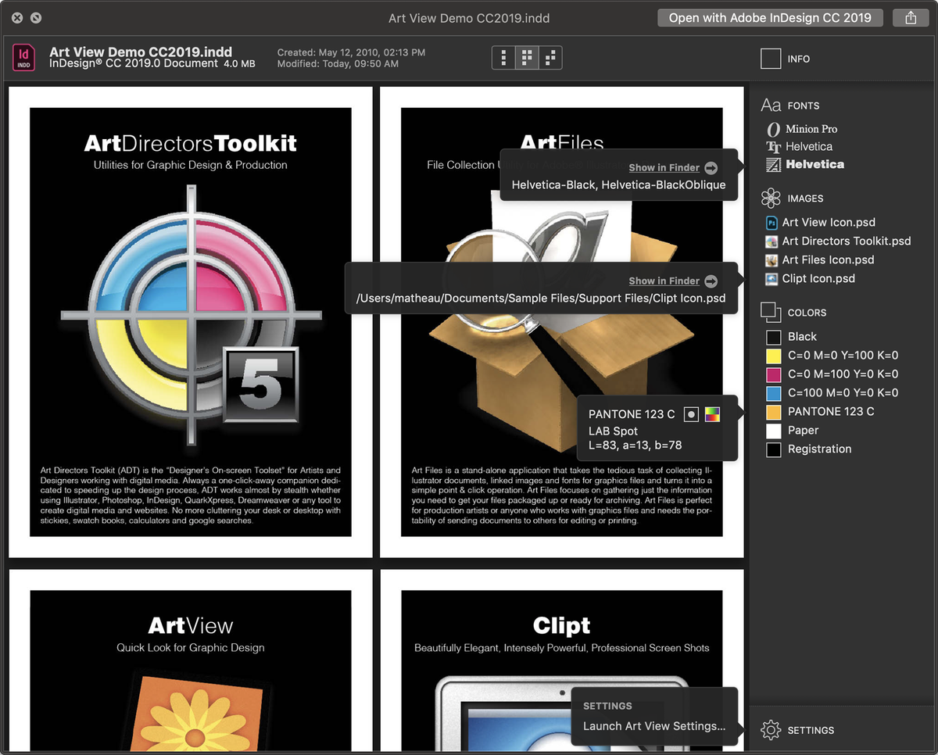
Task: Select the compact spread view icon
Action: 551,57
